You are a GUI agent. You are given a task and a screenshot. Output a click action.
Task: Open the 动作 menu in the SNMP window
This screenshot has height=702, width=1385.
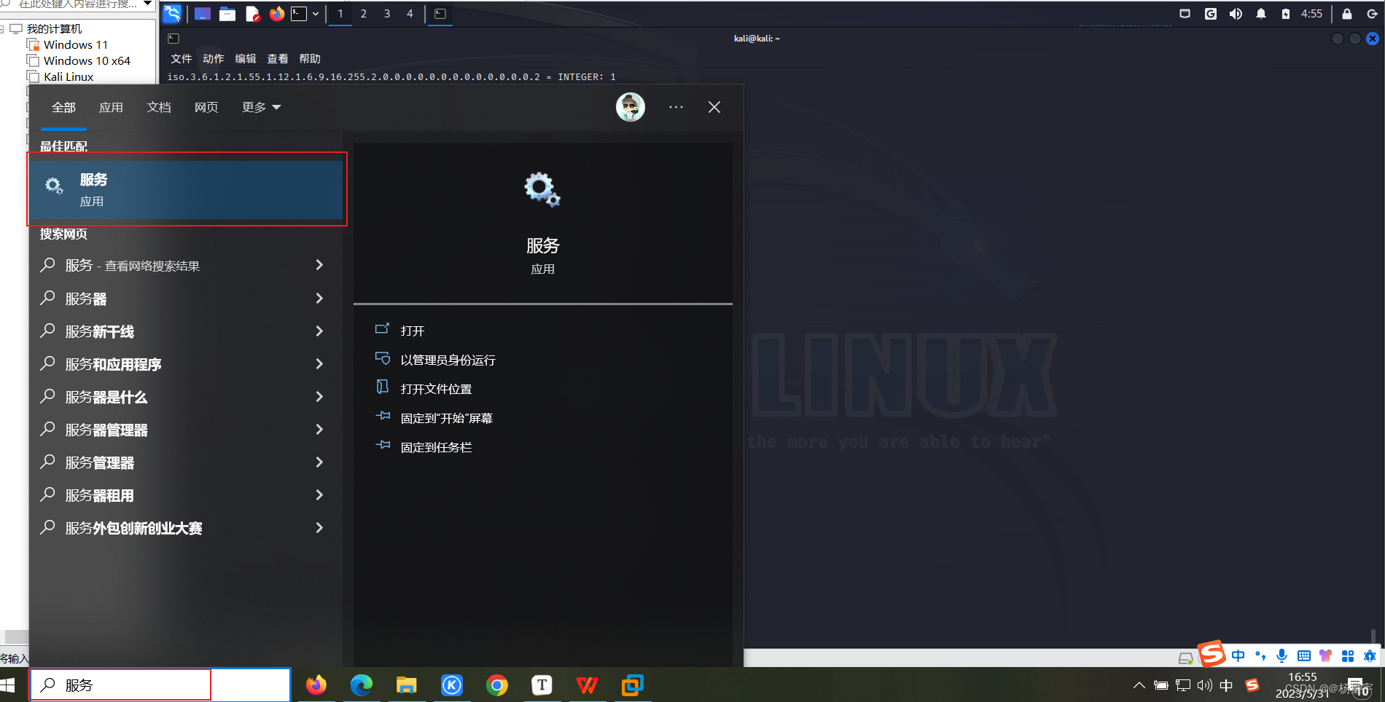[x=212, y=58]
